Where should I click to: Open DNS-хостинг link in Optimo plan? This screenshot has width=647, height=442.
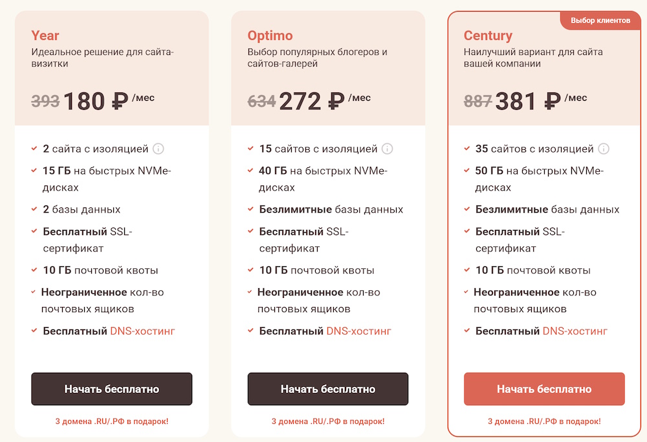(x=358, y=331)
